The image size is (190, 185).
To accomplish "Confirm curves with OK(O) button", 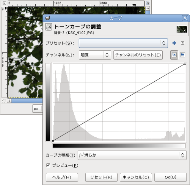I will click(170, 177).
